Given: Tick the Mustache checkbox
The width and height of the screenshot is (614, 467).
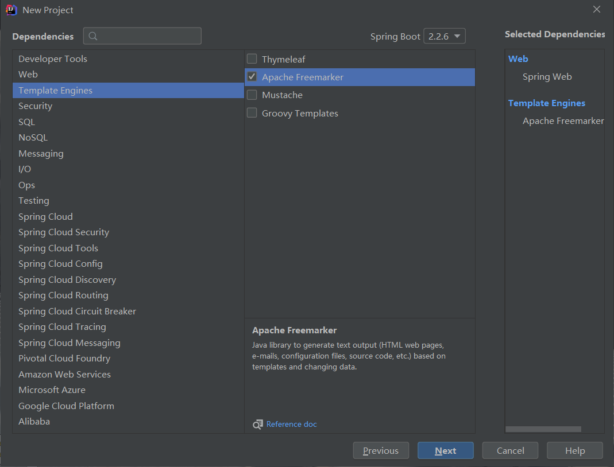Looking at the screenshot, I should pyautogui.click(x=252, y=95).
